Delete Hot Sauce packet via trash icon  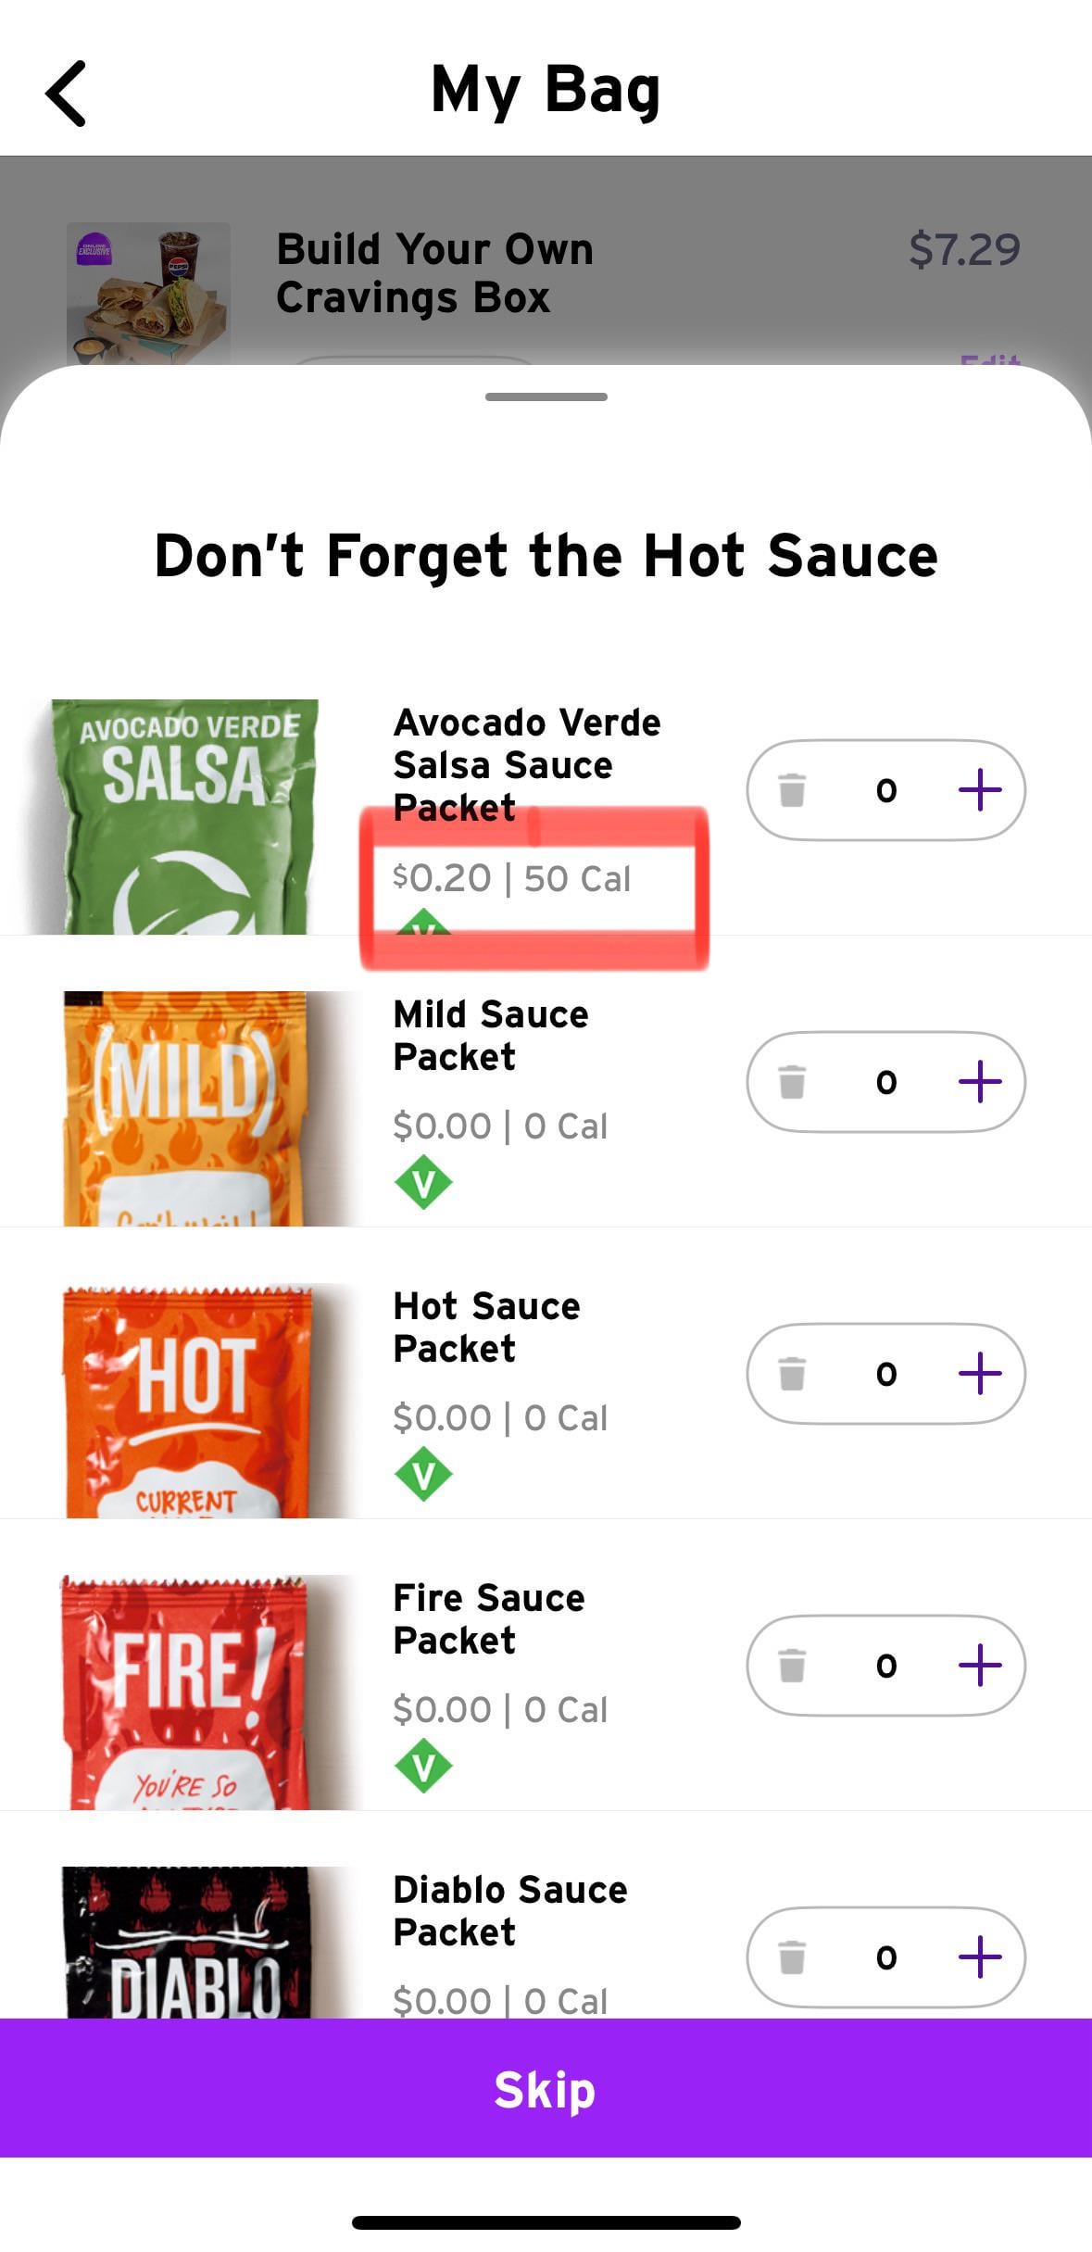point(792,1374)
